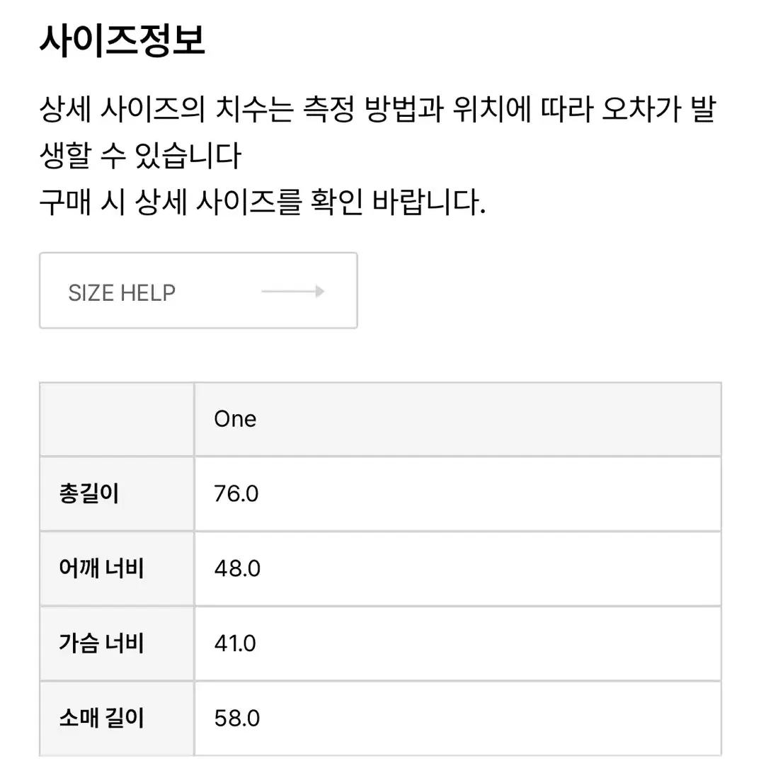761x761 pixels.
Task: Click the SIZE HELP label text
Action: (x=122, y=292)
